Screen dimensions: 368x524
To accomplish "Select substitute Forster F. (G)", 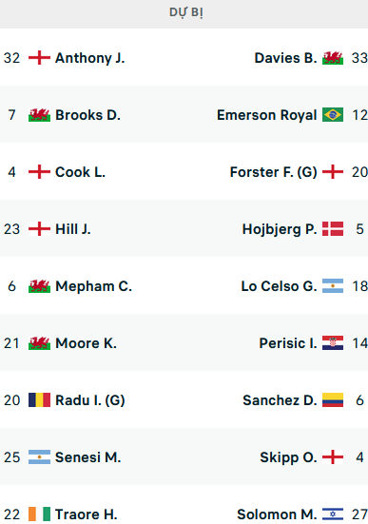I will (274, 172).
